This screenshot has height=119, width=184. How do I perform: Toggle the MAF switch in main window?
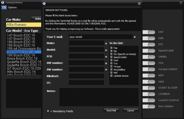(x=149, y=82)
